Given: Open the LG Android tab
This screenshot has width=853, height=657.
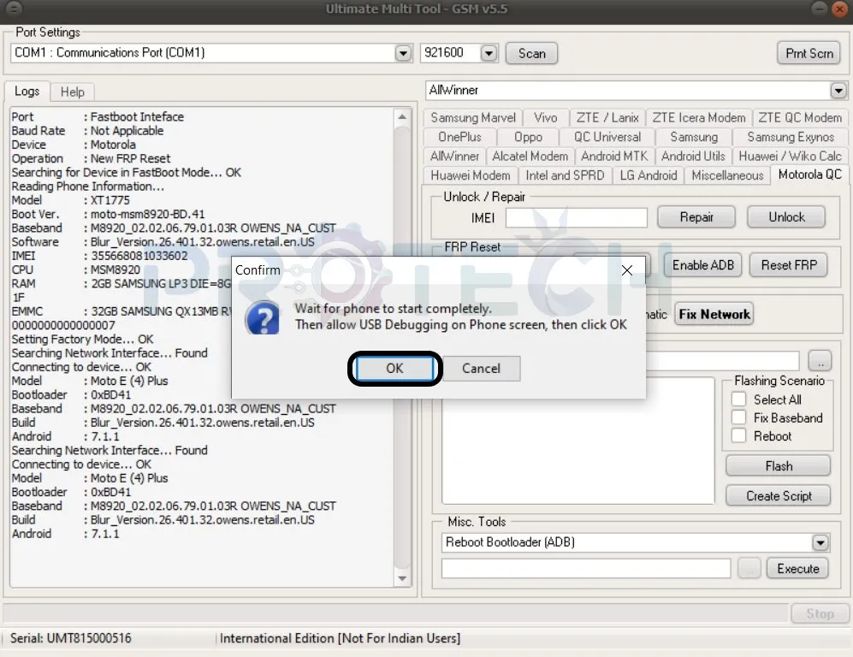Looking at the screenshot, I should point(648,175).
